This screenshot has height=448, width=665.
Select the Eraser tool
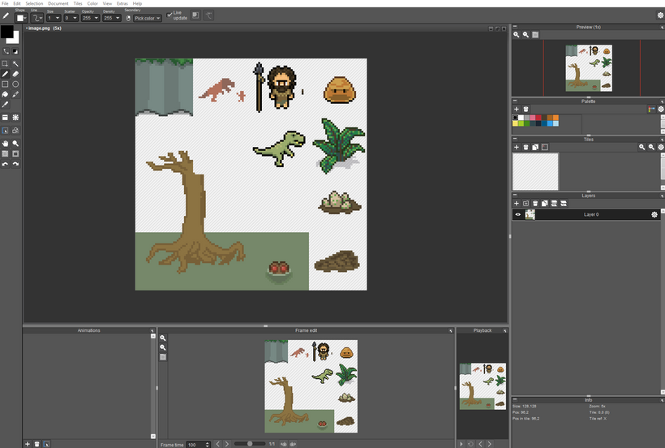tap(16, 74)
